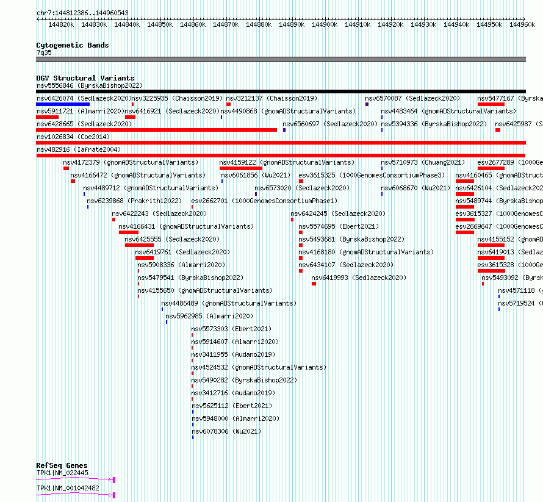Screen dimensions: 543x502
Task: Click the nsv5556846 (ByrskaBishop2022) variant label
Action: click(x=90, y=85)
